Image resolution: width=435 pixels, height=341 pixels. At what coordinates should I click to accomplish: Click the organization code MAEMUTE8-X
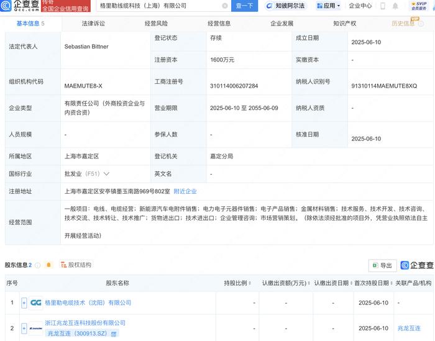point(83,86)
